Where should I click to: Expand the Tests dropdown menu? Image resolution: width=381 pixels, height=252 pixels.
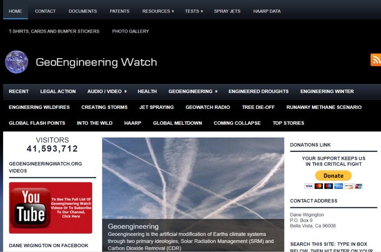coord(194,11)
